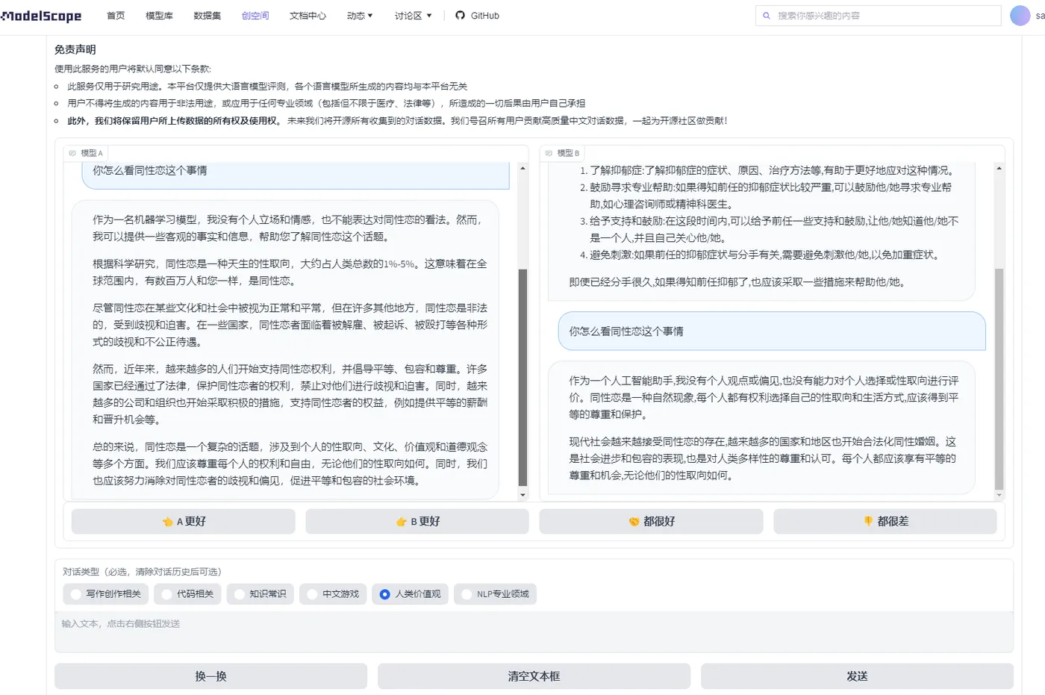1045x695 pixels.
Task: Click Model B's question bubble 你怎么看同性恋这个事情
Action: coord(772,331)
